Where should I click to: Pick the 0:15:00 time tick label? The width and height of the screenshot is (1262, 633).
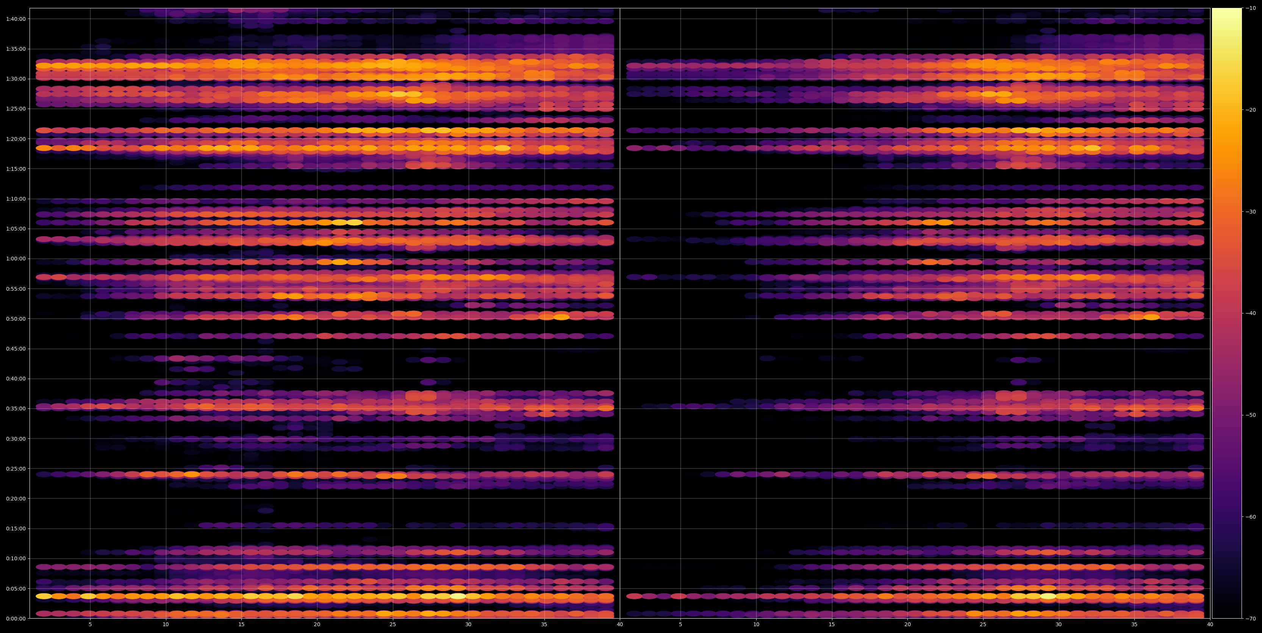[16, 529]
